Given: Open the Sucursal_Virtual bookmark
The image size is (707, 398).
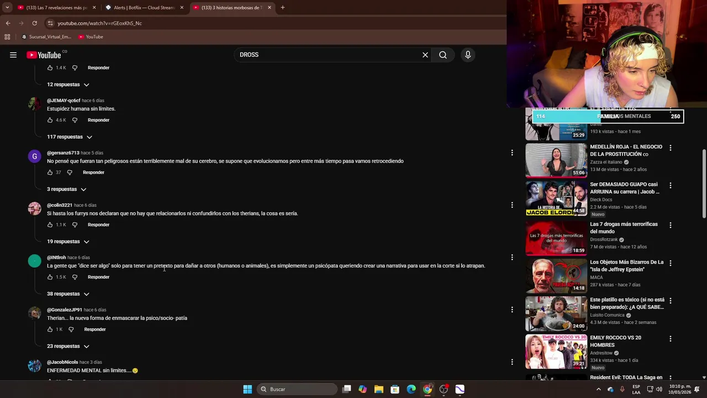Looking at the screenshot, I should 46,37.
